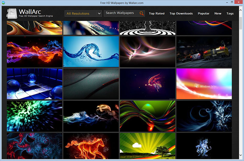
Task: Pick the racing cars wallpaper
Action: click(x=204, y=52)
